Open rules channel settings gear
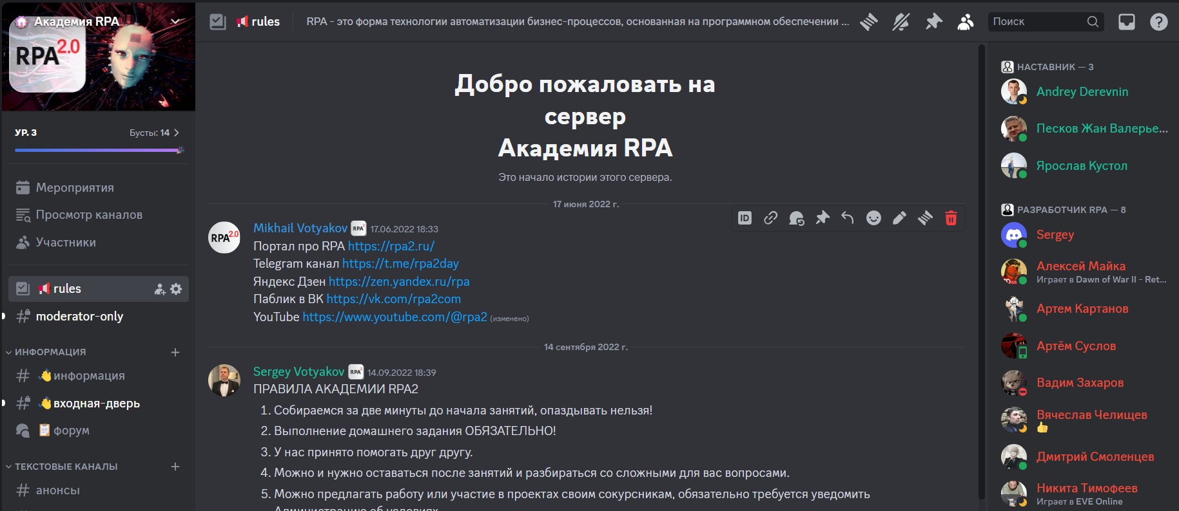Viewport: 1179px width, 511px height. pyautogui.click(x=176, y=289)
